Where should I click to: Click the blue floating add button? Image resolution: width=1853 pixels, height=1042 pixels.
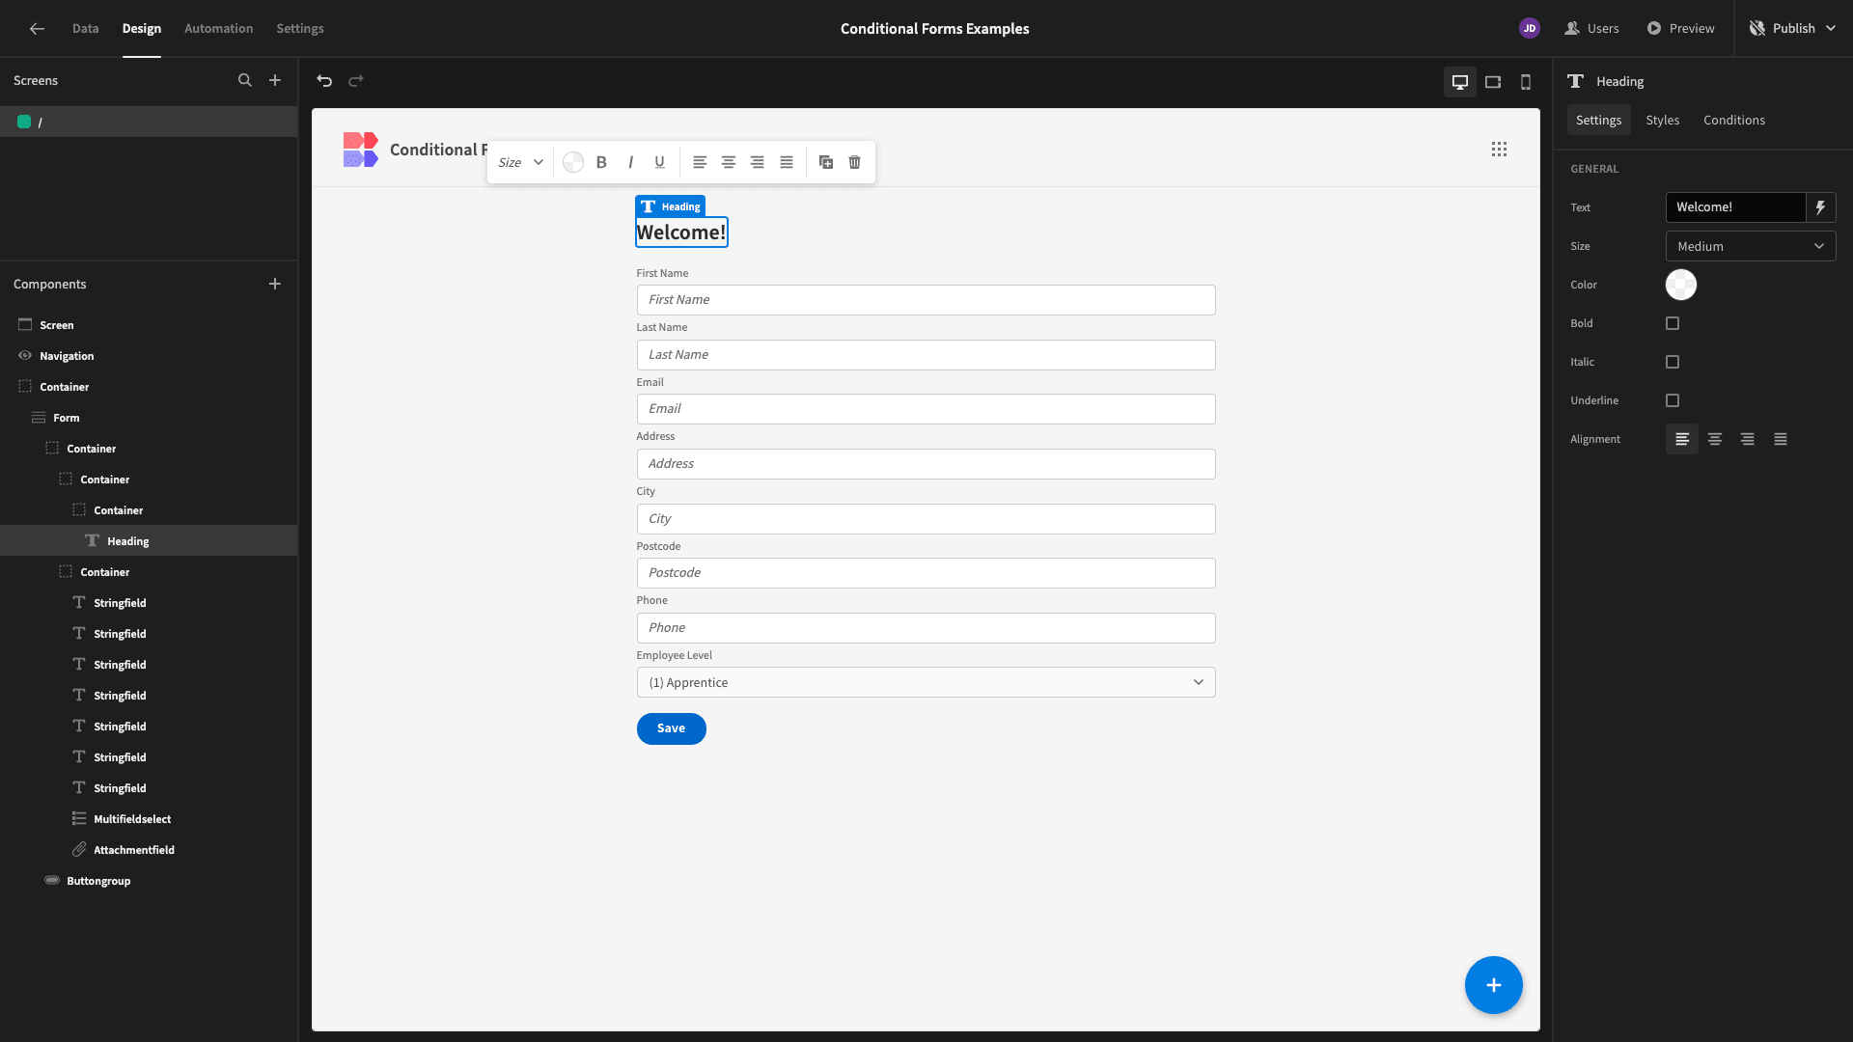tap(1494, 985)
